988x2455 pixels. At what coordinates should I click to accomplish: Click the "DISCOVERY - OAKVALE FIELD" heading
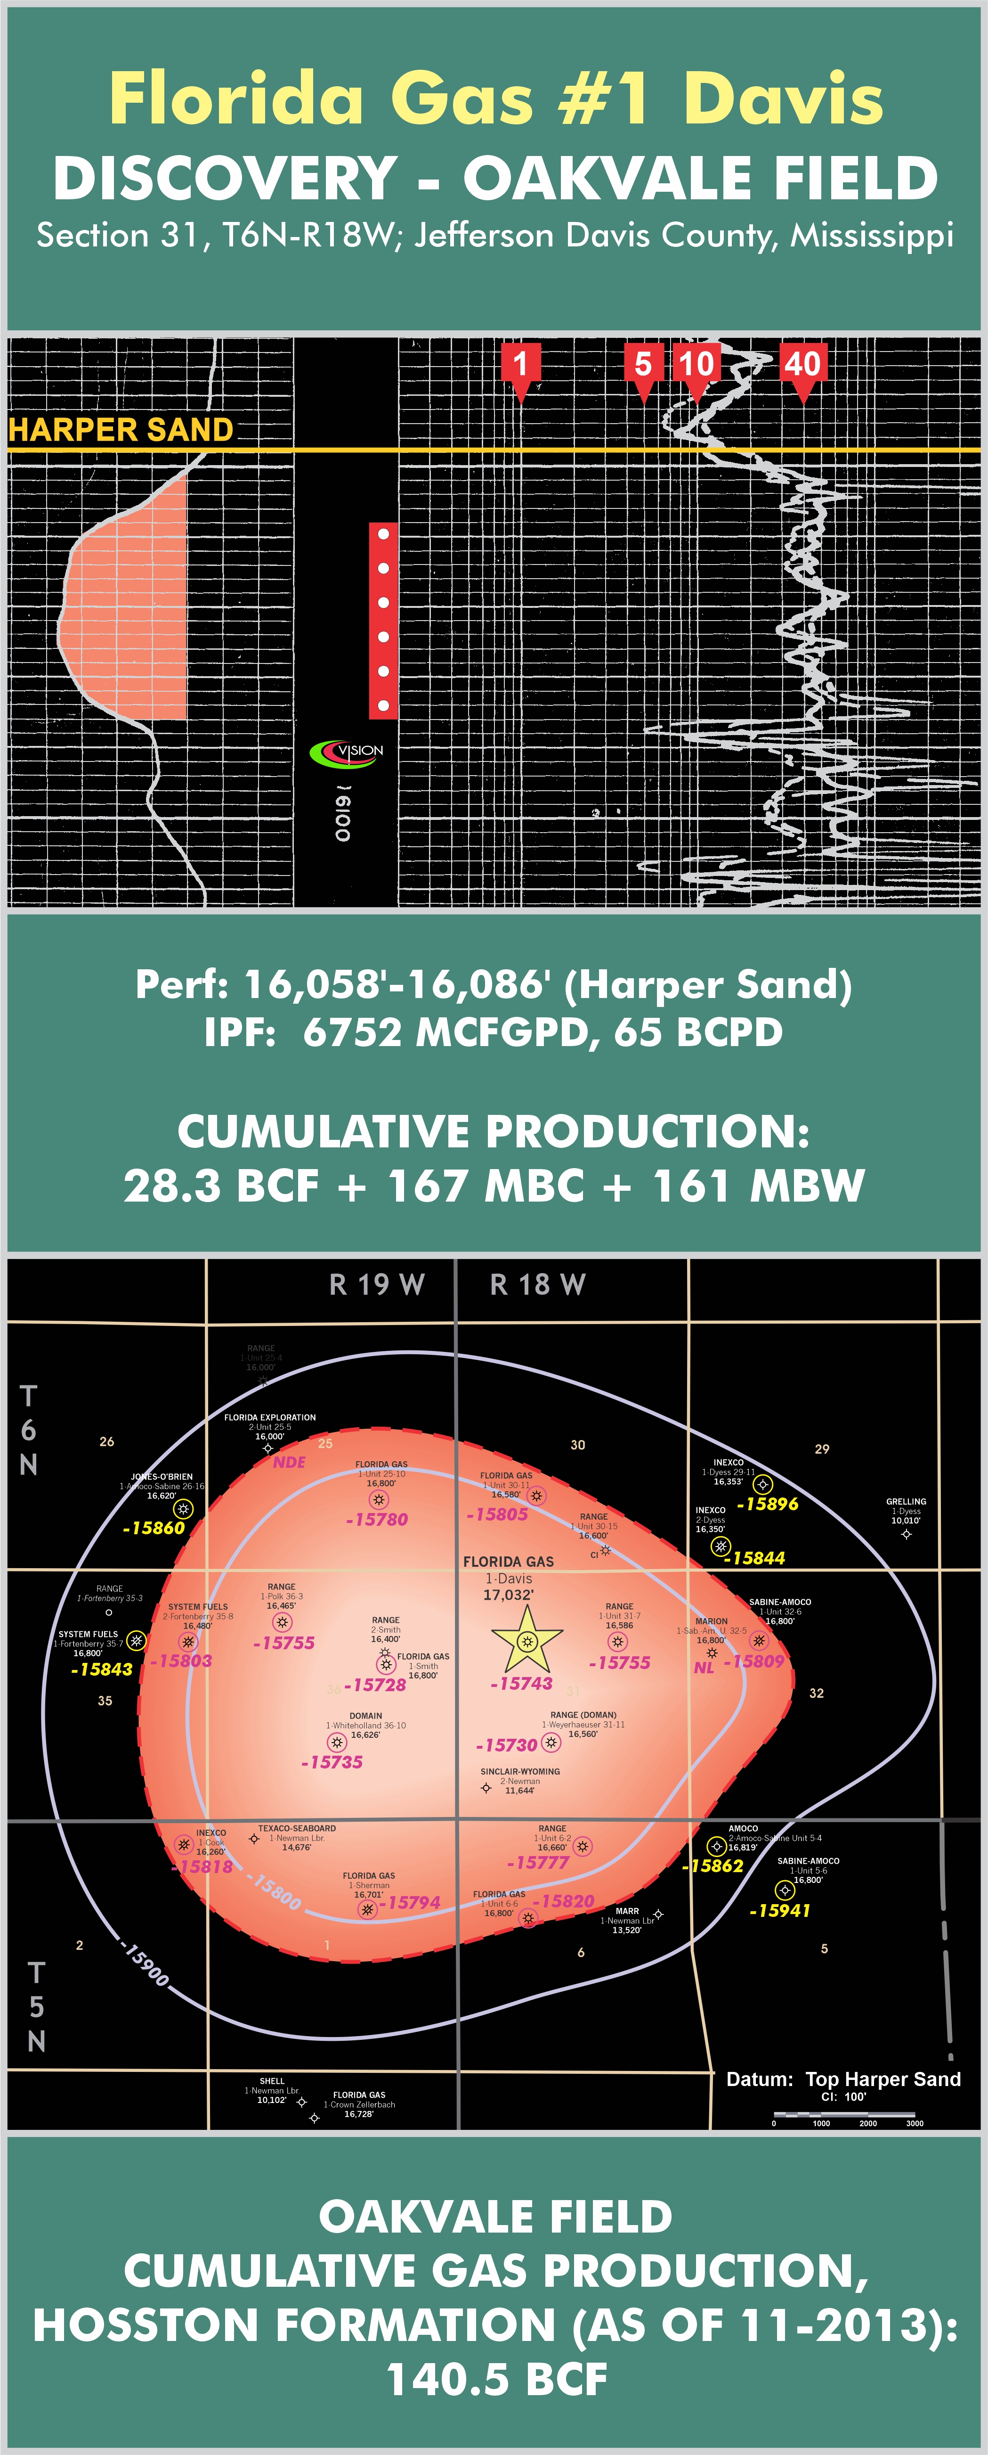click(495, 178)
